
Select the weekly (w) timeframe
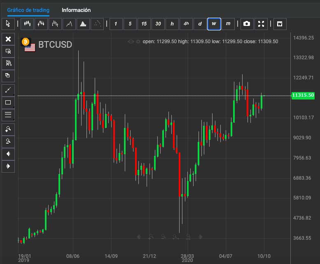(x=214, y=24)
